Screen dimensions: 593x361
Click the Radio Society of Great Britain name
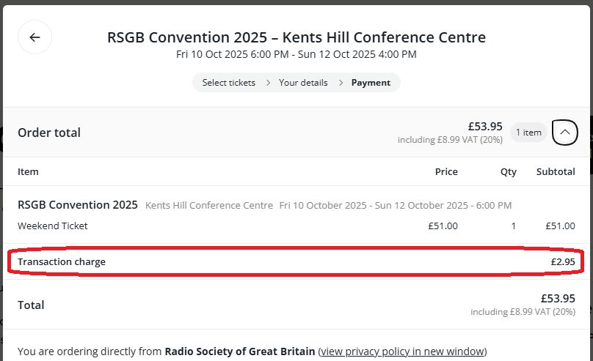click(240, 351)
